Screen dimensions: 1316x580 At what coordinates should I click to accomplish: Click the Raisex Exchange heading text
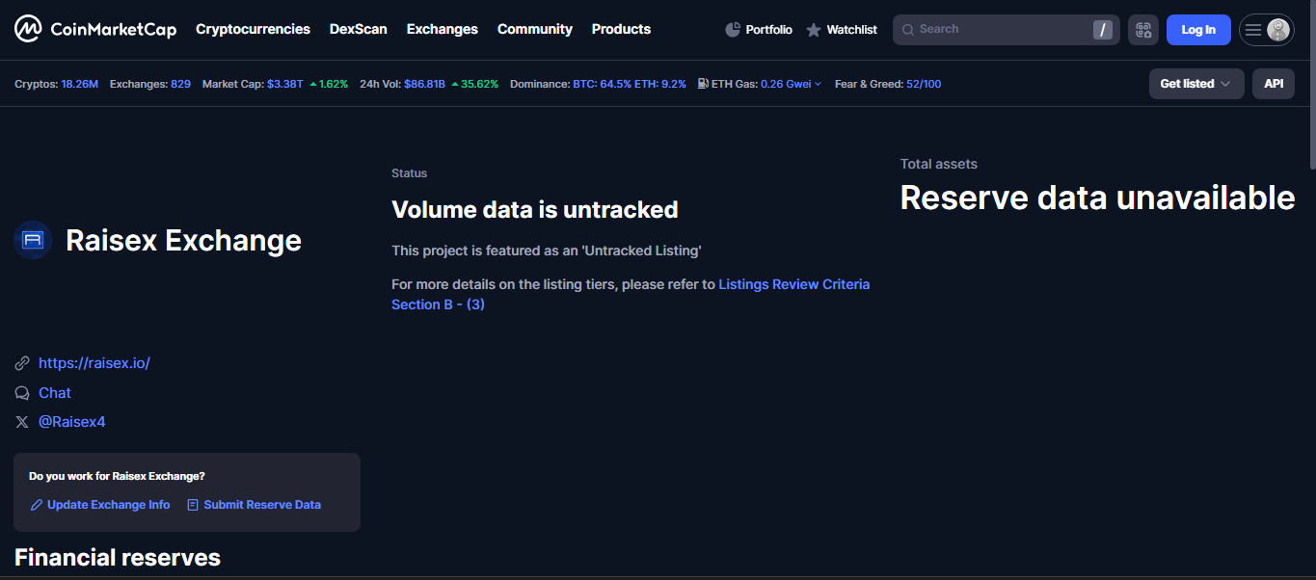coord(183,240)
